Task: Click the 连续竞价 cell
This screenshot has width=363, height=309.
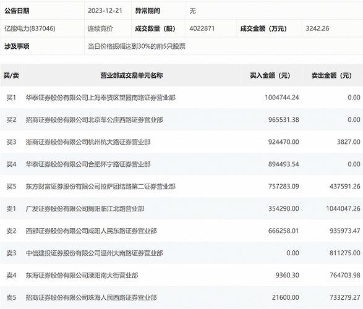Action: pos(100,28)
